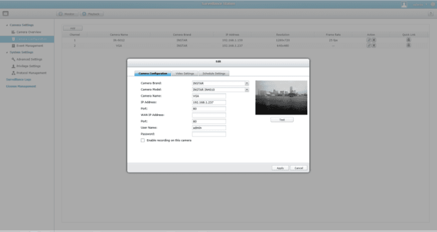Switch to the Video Settings tab
This screenshot has height=232, width=437.
(185, 73)
